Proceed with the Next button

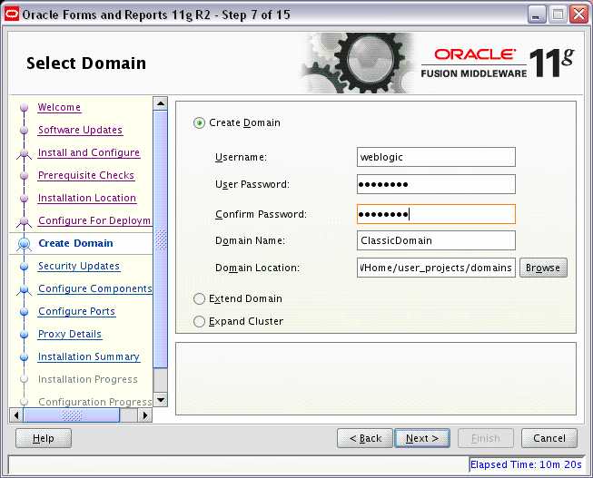[422, 438]
